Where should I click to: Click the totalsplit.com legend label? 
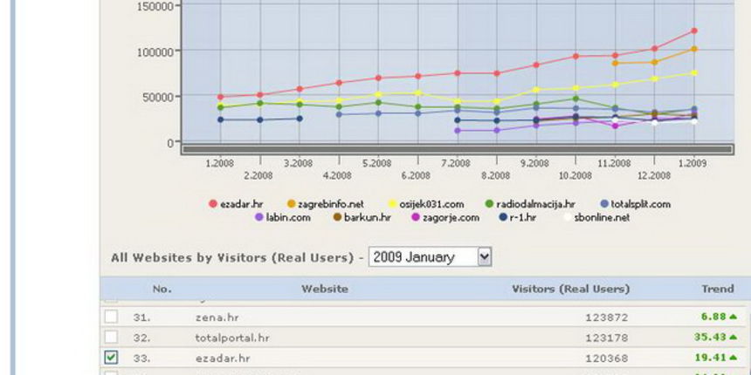coord(640,204)
